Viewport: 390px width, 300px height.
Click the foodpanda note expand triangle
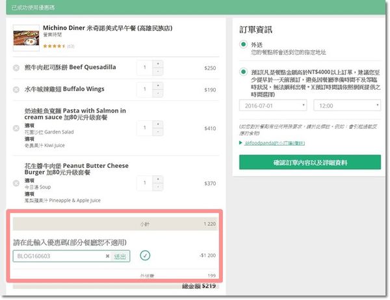pos(241,141)
